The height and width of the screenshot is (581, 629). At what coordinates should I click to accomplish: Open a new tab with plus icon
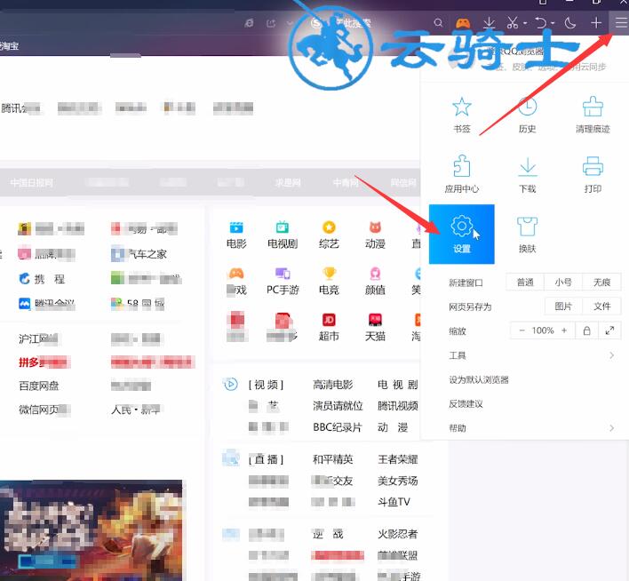pyautogui.click(x=596, y=23)
